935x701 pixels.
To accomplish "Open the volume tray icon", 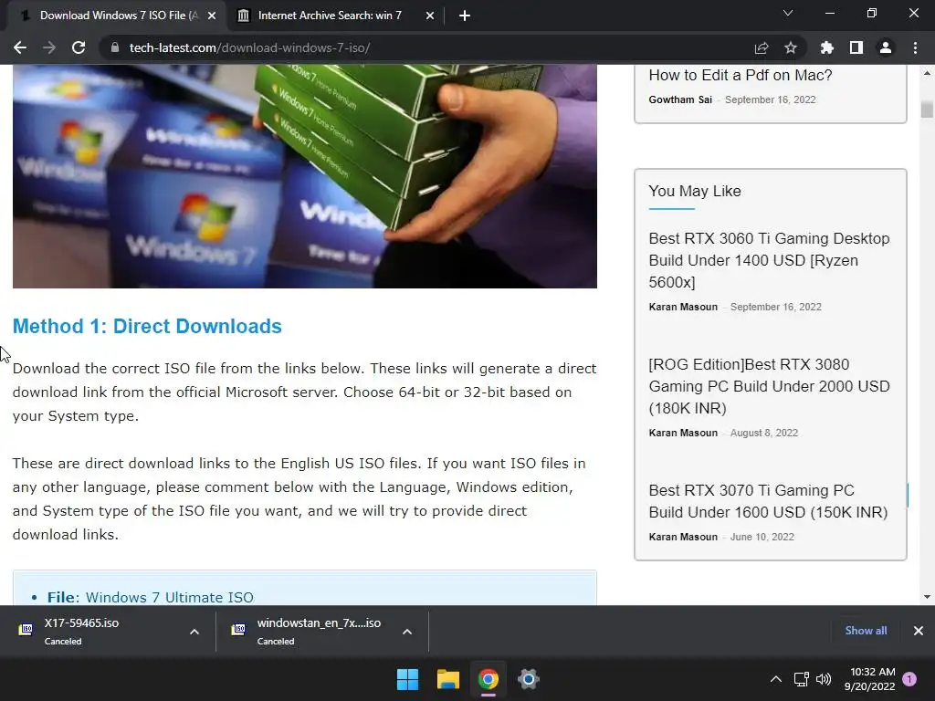I will click(x=824, y=679).
